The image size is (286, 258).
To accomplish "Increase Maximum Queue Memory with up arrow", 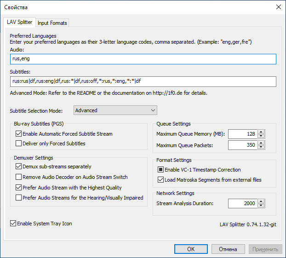I will (261, 132).
